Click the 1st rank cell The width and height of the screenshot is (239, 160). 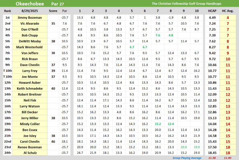click(x=7, y=17)
